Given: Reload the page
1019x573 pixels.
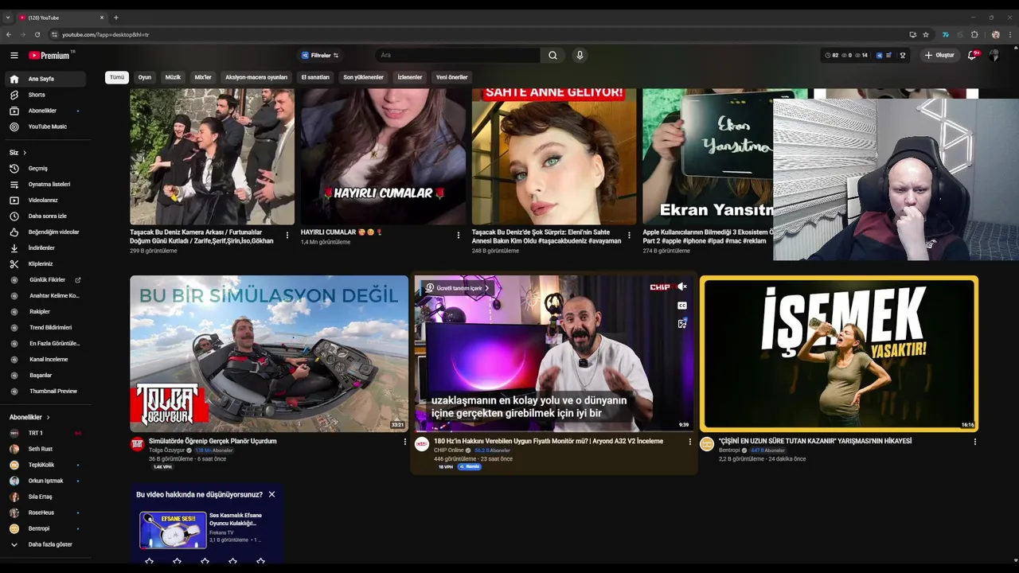Looking at the screenshot, I should tap(37, 34).
